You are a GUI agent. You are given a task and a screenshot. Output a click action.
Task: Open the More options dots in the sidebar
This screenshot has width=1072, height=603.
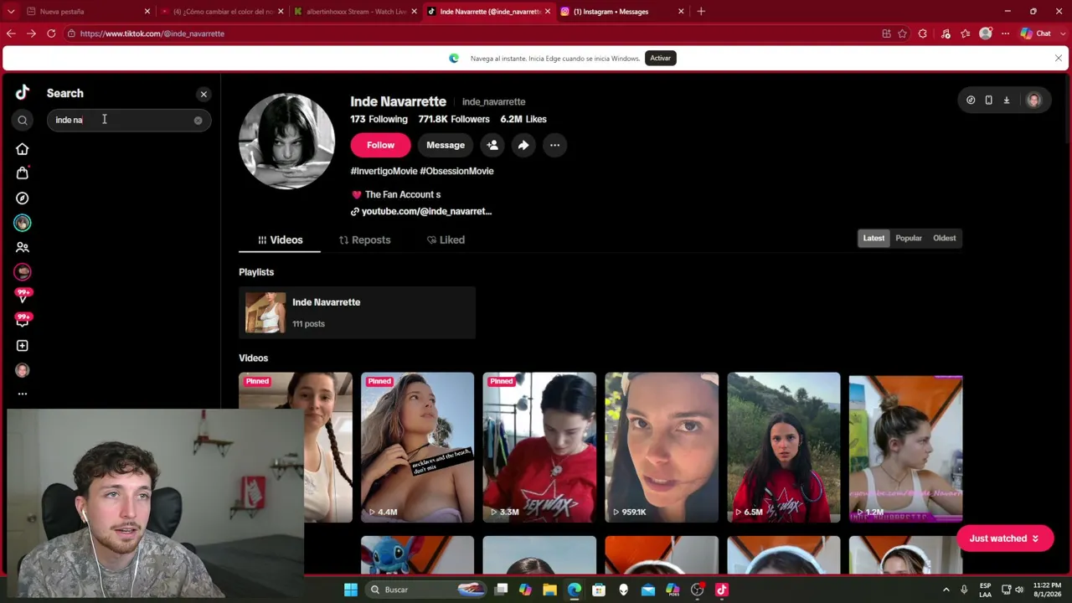coord(23,394)
